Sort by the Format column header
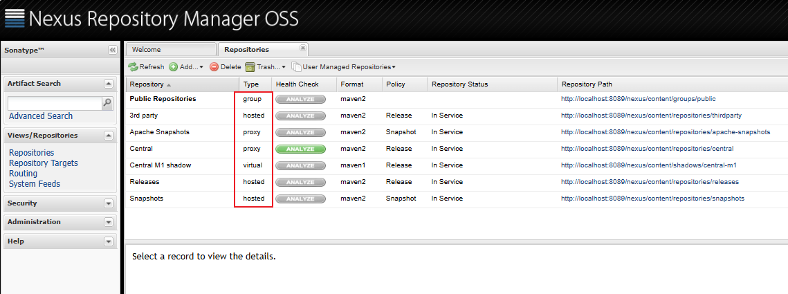 359,84
